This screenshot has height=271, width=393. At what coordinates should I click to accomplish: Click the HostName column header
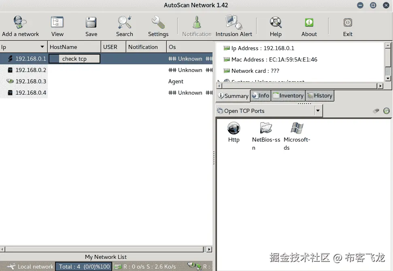tap(74, 47)
